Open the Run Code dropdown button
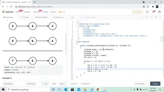The width and height of the screenshot is (164, 92). pos(141,84)
